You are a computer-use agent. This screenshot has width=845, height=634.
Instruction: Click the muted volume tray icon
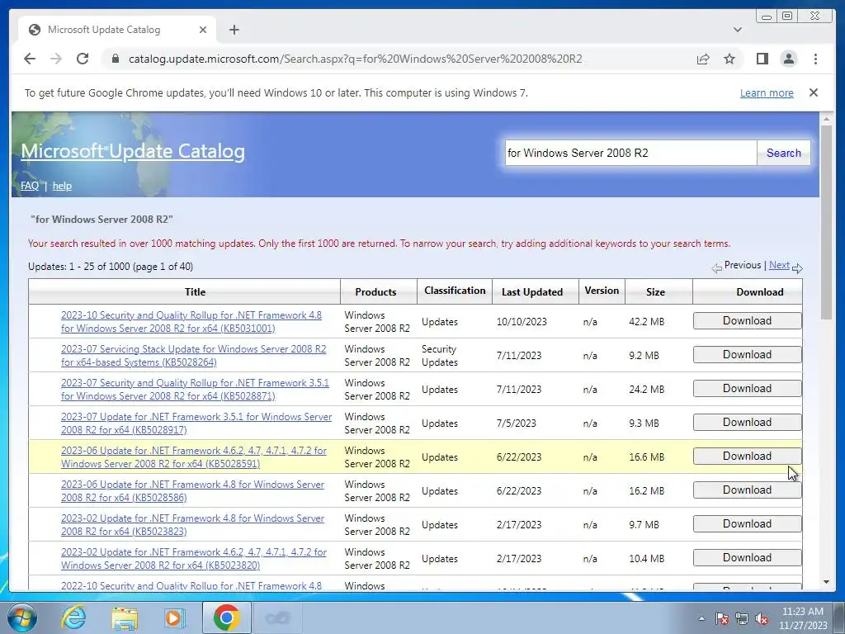click(762, 618)
